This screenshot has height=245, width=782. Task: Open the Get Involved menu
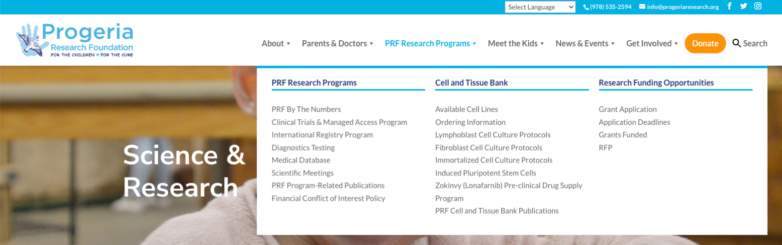click(652, 44)
